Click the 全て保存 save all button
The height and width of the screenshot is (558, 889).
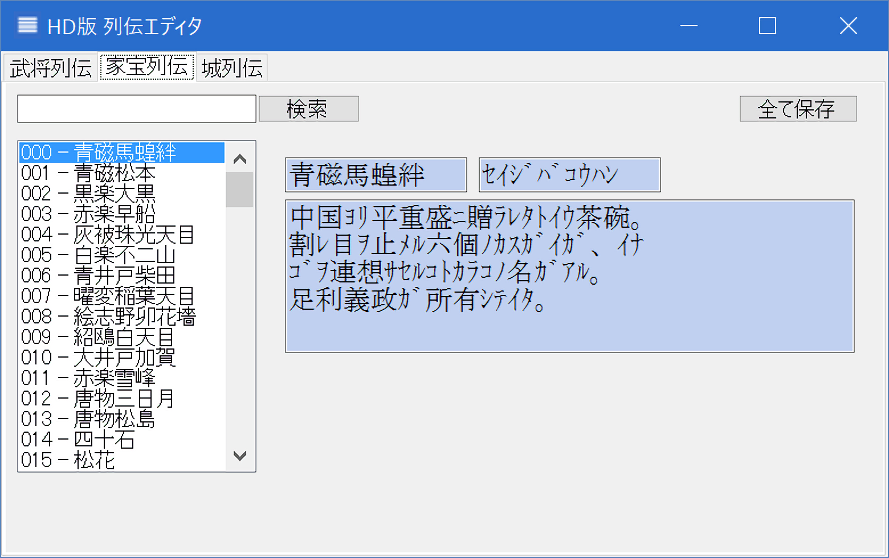[798, 109]
